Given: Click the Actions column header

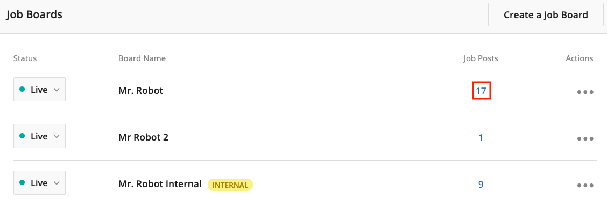Looking at the screenshot, I should [x=580, y=58].
